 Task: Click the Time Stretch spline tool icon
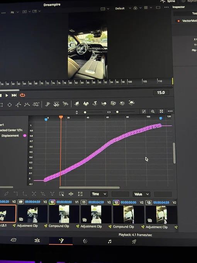click(71, 194)
